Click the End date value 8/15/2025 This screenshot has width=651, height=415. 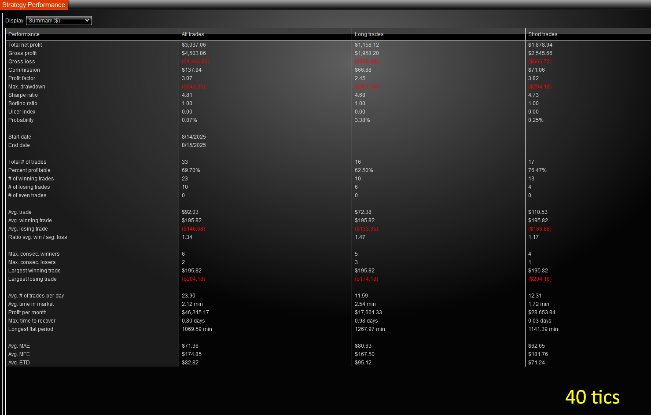(x=194, y=145)
